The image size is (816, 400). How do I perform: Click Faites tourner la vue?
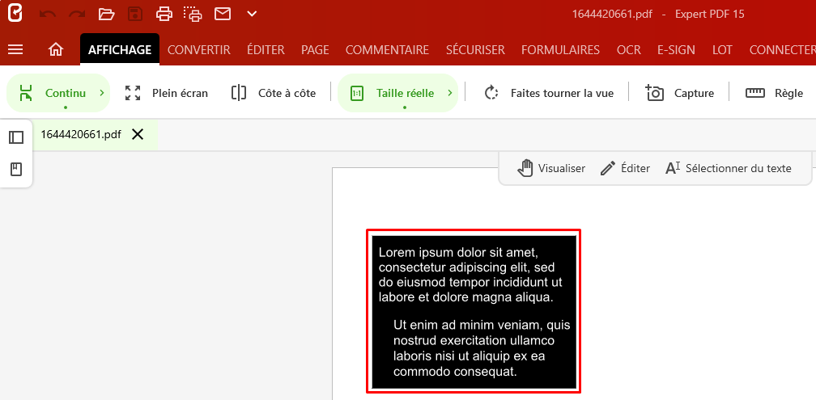pyautogui.click(x=549, y=94)
